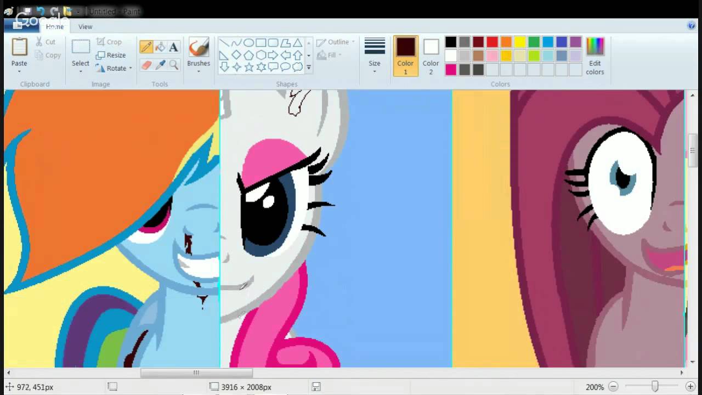Choose the Right triangle shape

coord(224,55)
